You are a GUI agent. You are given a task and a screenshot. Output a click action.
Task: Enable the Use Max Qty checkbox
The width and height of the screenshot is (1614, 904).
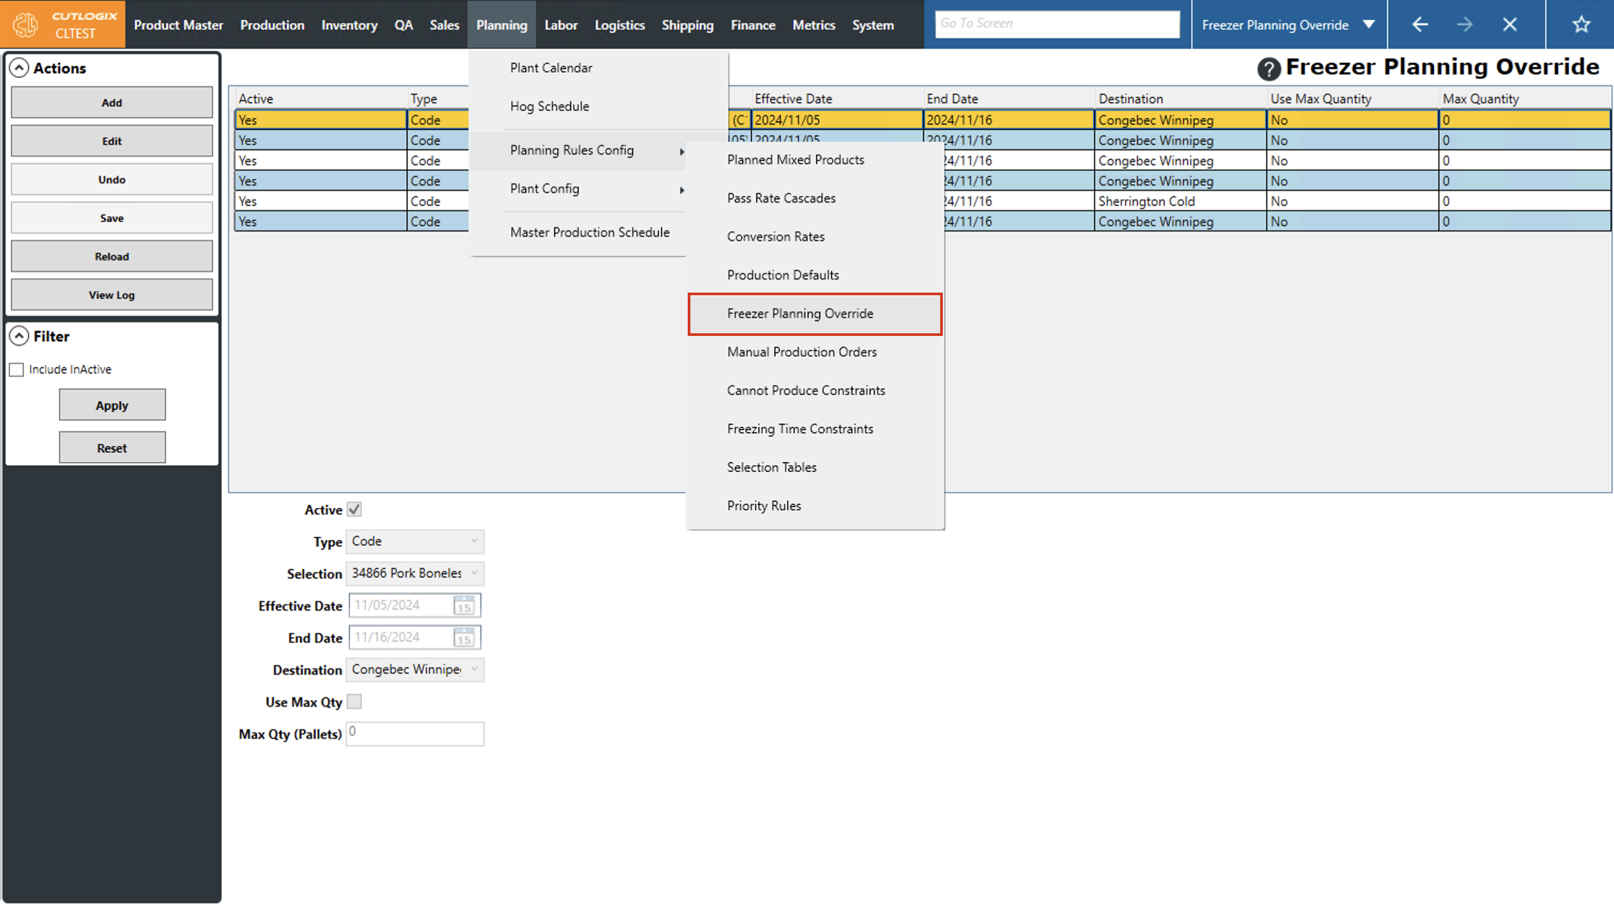click(354, 702)
